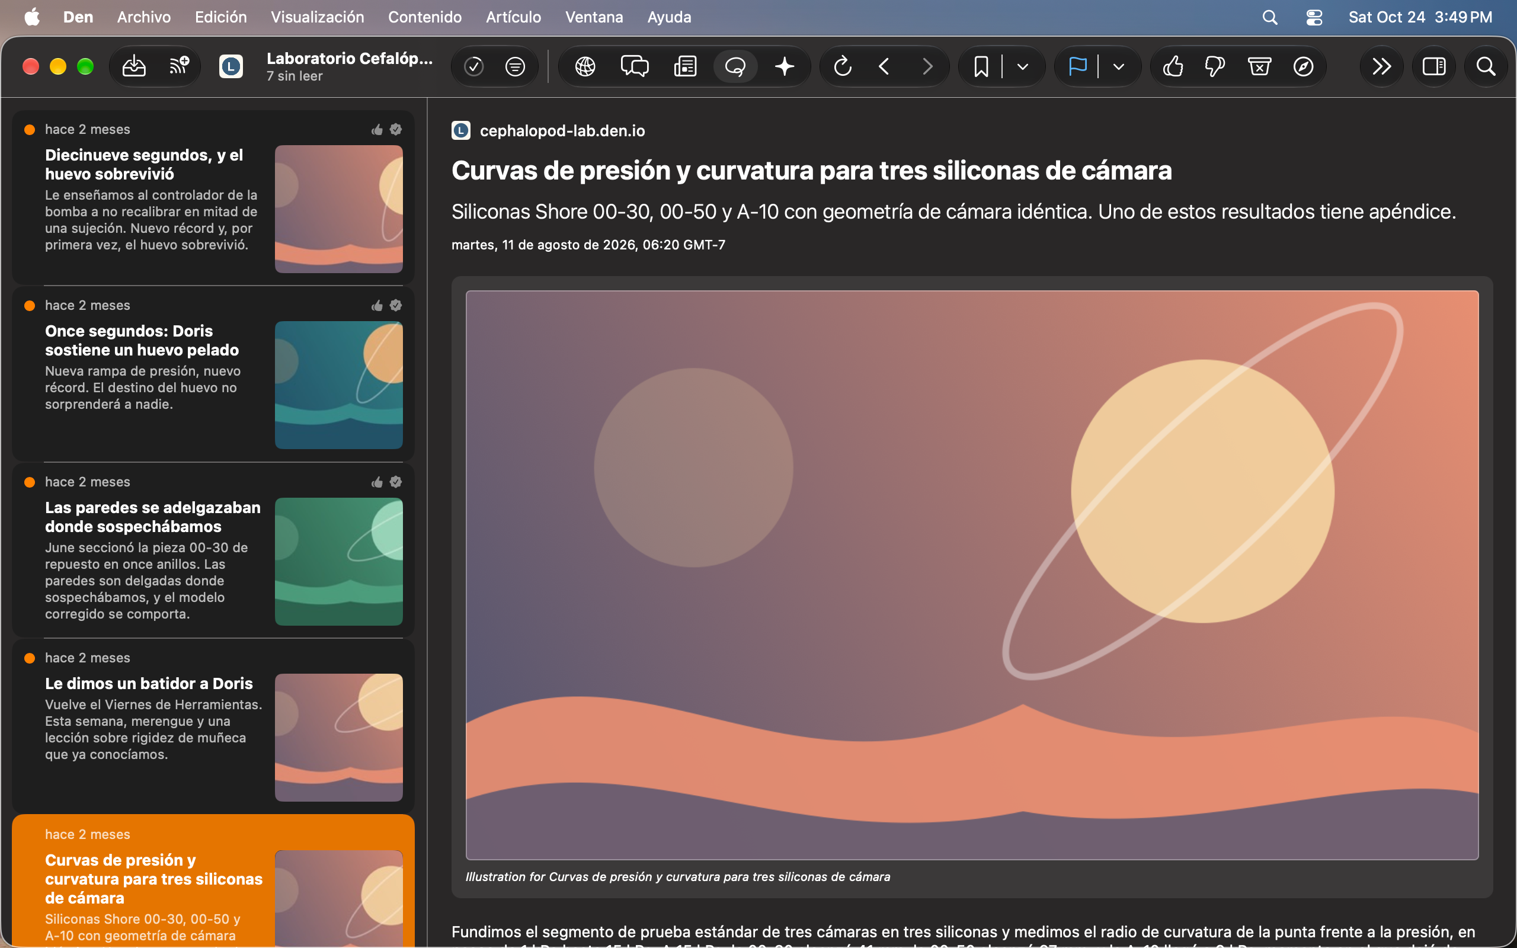Click the 'Once segundos' teal thumbnail
The width and height of the screenshot is (1517, 948).
click(338, 385)
